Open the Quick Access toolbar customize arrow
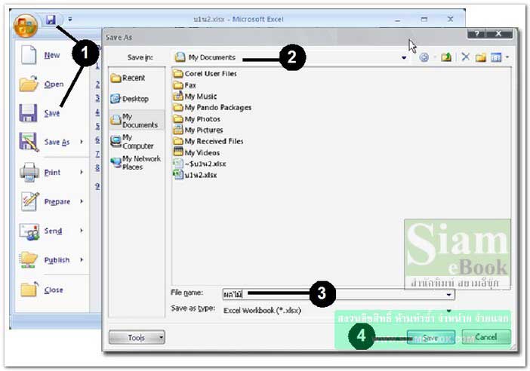The height and width of the screenshot is (371, 530). [x=70, y=20]
